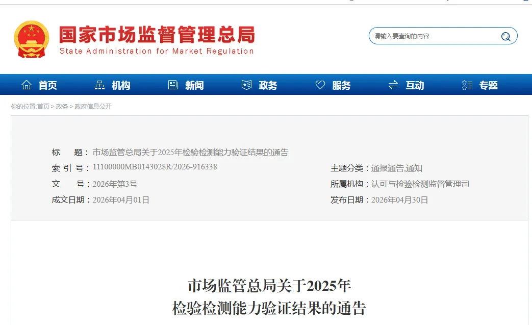The image size is (532, 325).
Task: Click the 主题分类 value 通报通告,通知
Action: 397,168
